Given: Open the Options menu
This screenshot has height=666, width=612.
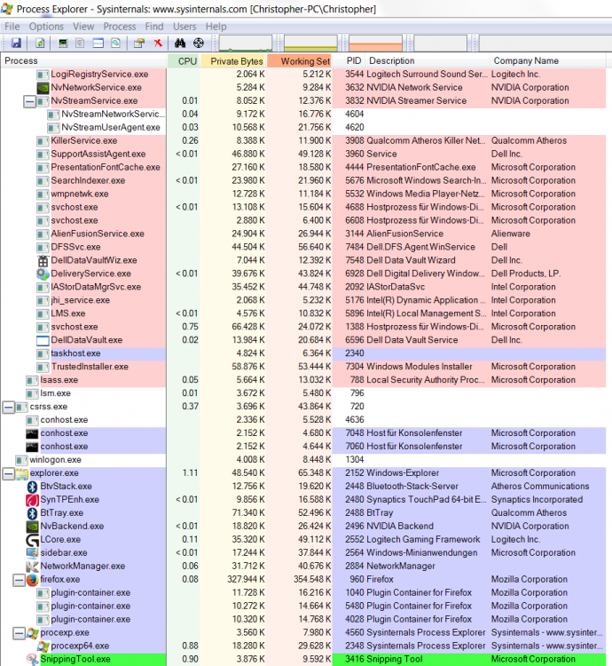Looking at the screenshot, I should 46,27.
